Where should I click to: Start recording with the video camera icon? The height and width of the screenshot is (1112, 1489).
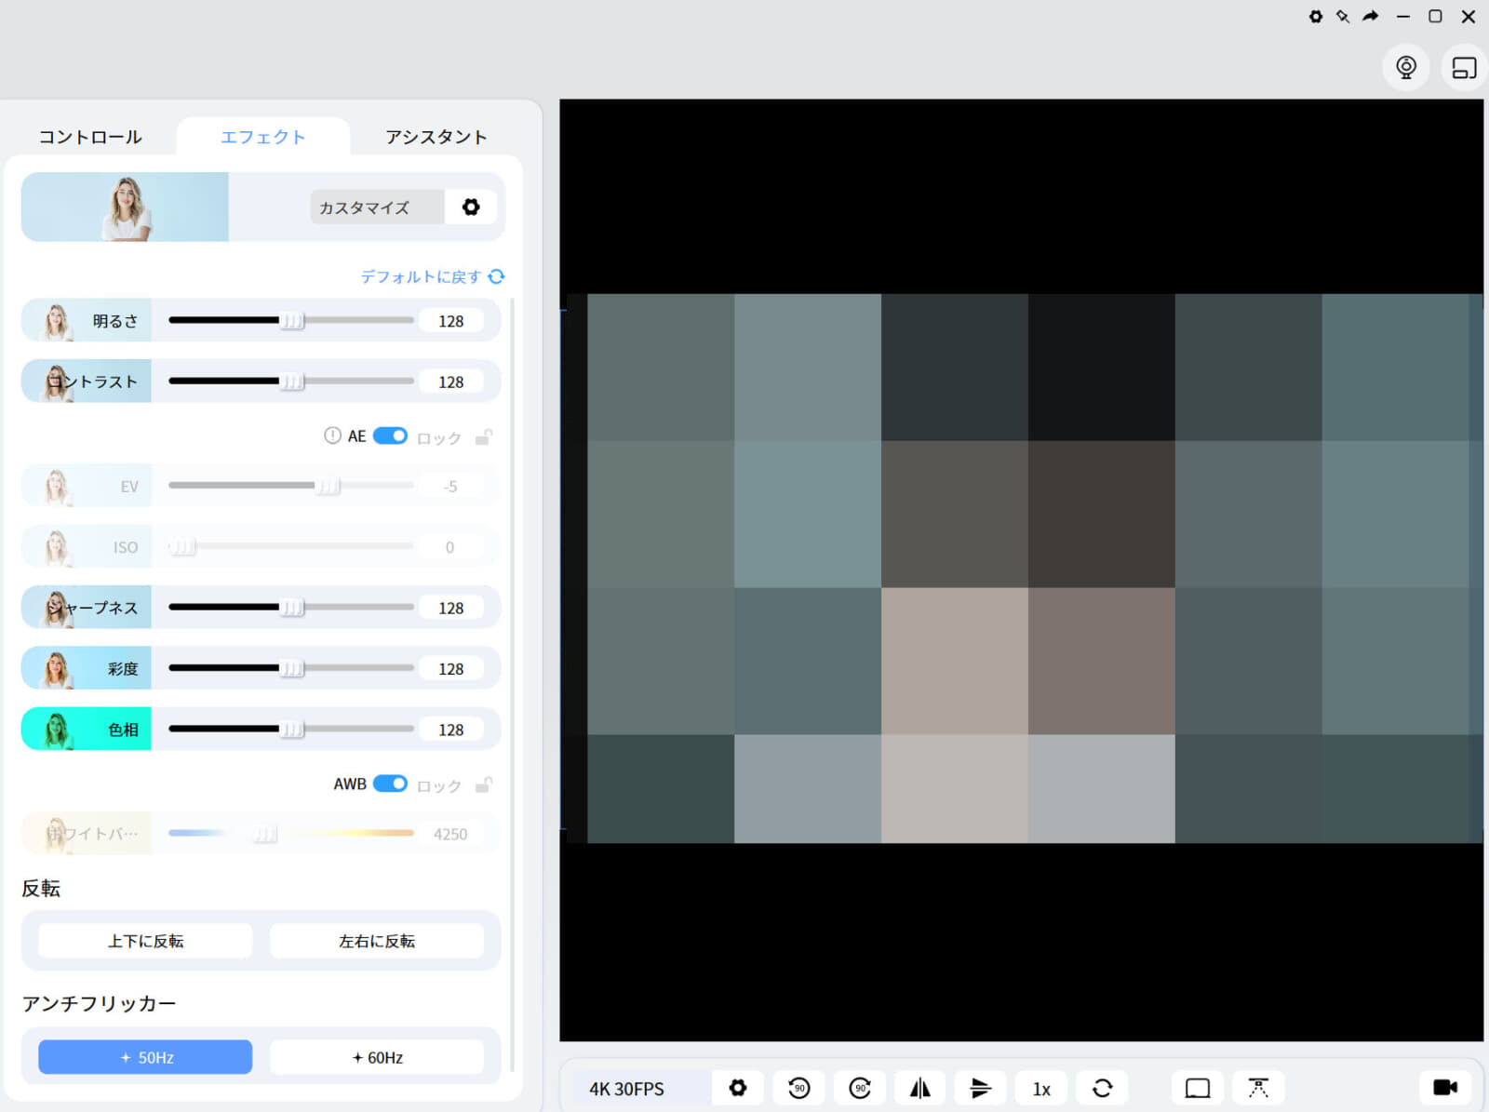click(1444, 1088)
